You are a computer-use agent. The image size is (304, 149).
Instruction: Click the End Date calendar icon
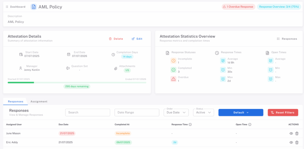69,55
